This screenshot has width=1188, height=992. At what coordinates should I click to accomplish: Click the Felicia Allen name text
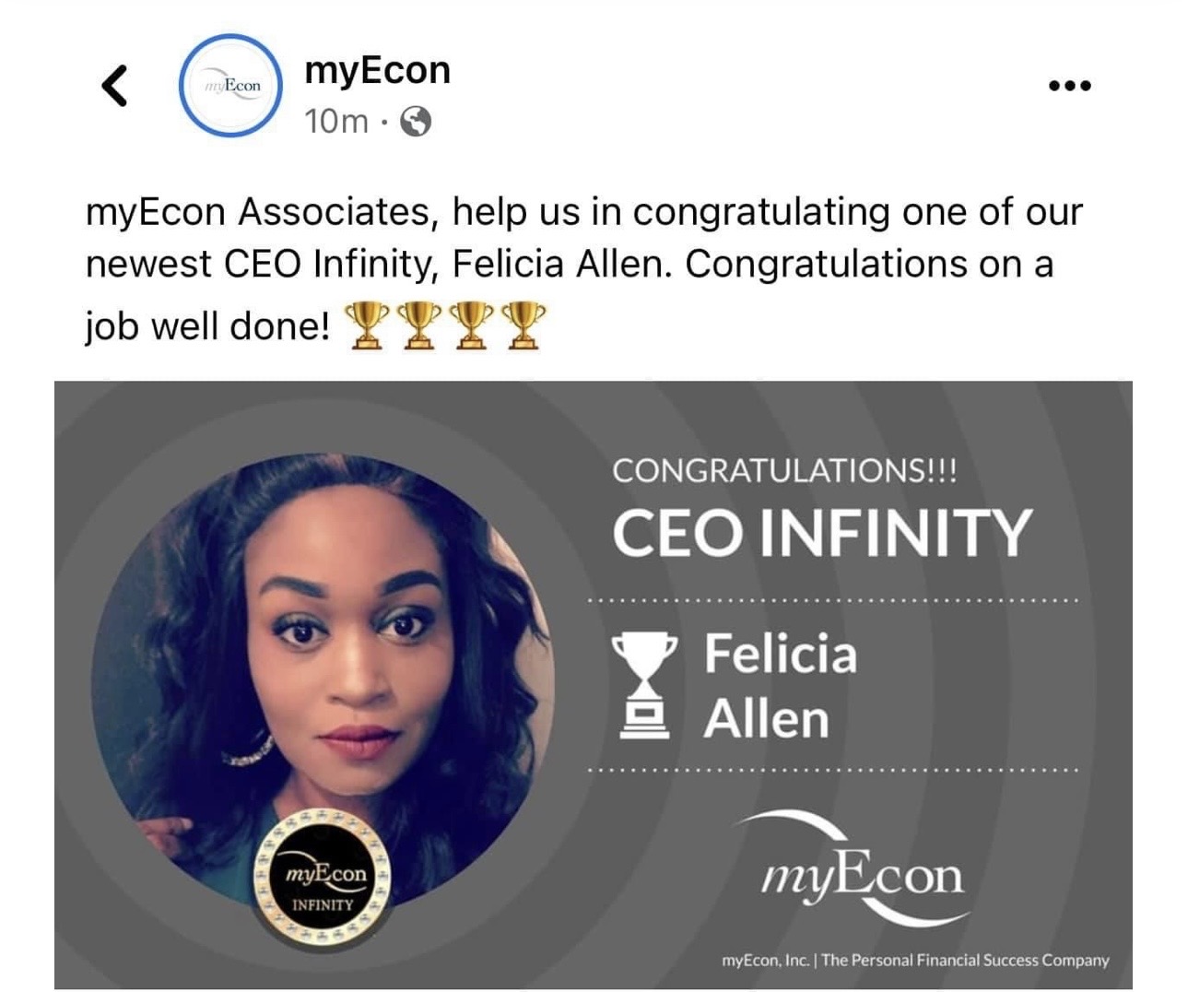[x=780, y=686]
